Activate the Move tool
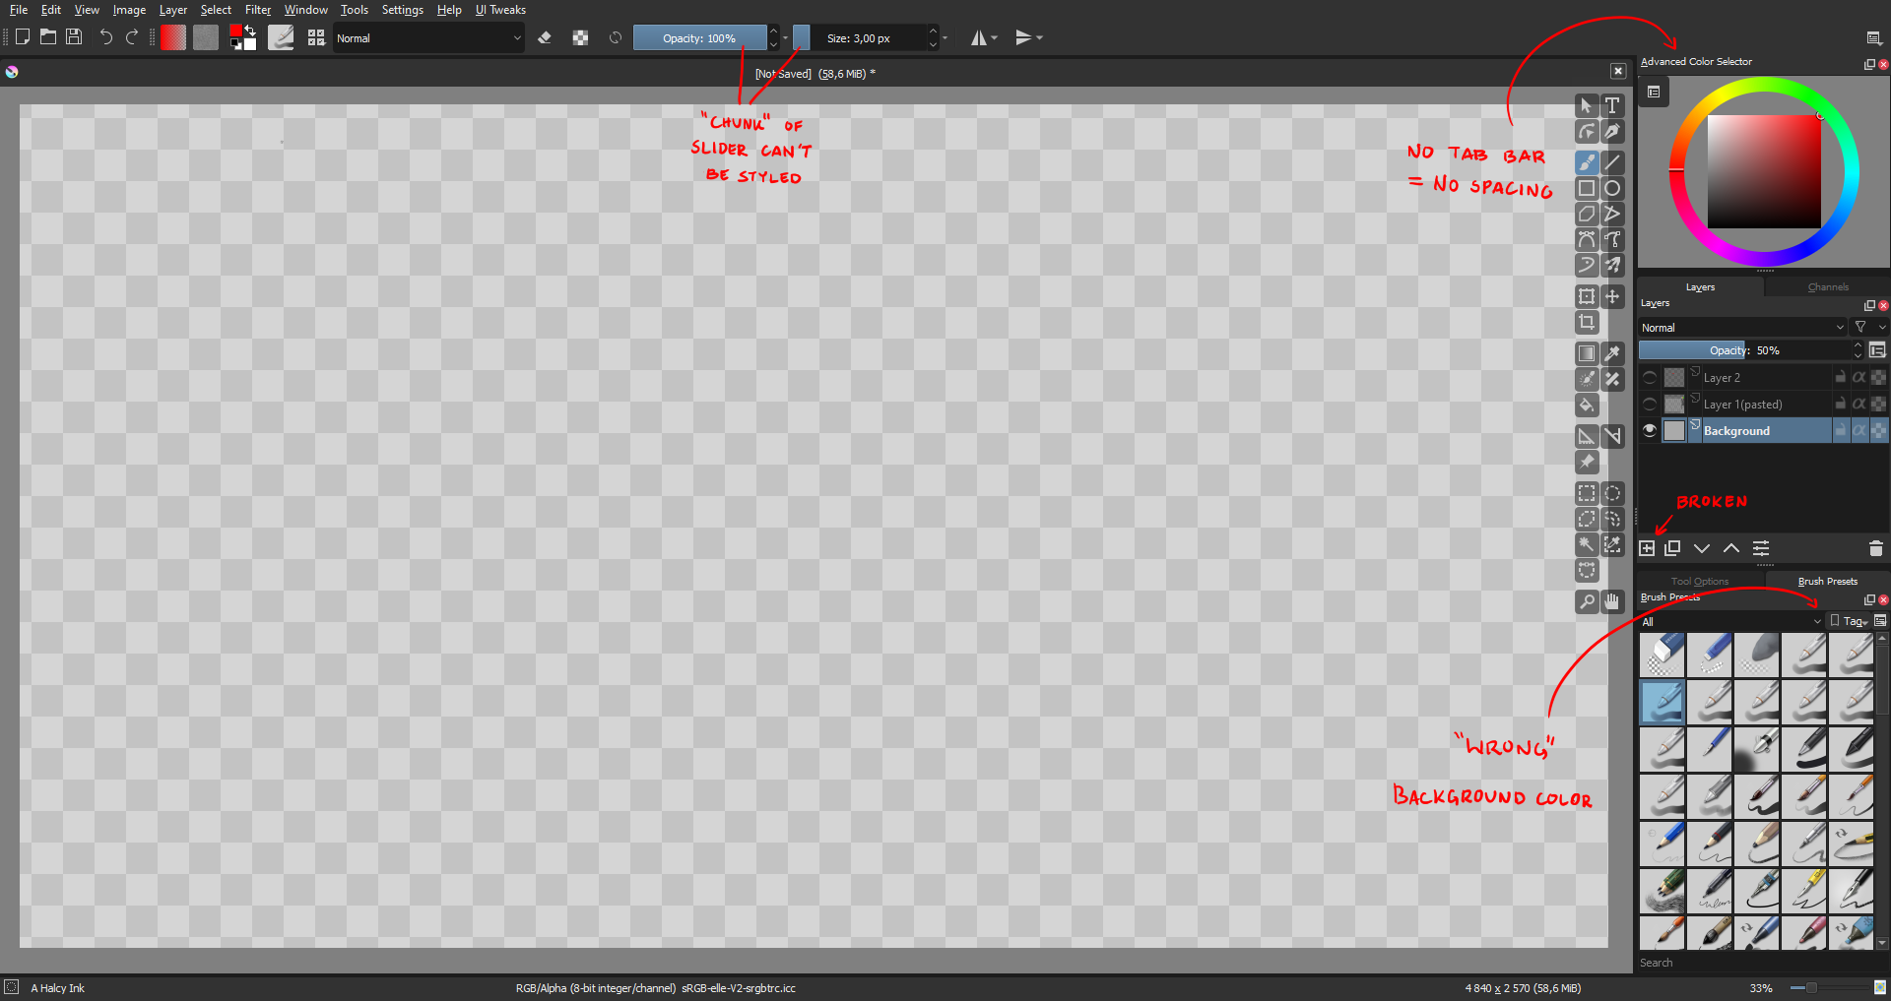 (1612, 296)
